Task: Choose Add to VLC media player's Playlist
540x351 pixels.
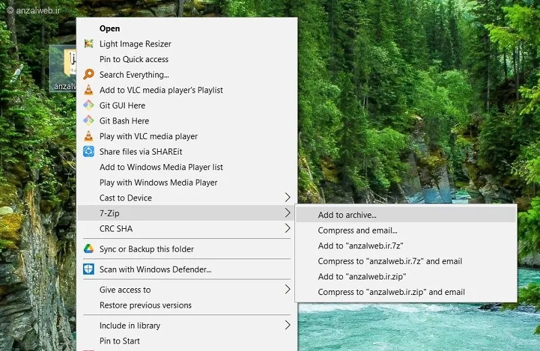Action: click(x=187, y=90)
